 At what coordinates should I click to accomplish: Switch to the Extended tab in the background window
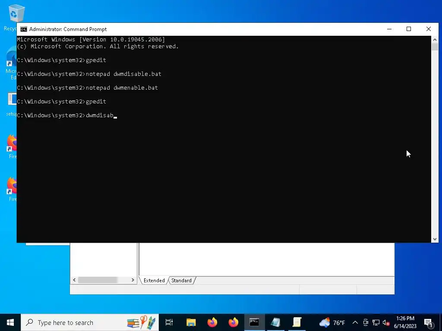click(154, 280)
